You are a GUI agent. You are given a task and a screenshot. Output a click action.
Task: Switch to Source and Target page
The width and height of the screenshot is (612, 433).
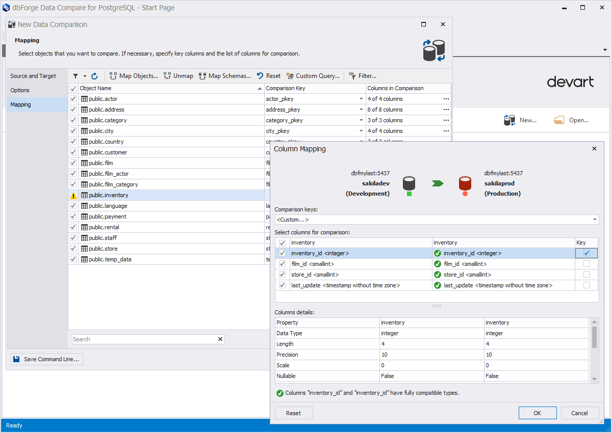[33, 76]
